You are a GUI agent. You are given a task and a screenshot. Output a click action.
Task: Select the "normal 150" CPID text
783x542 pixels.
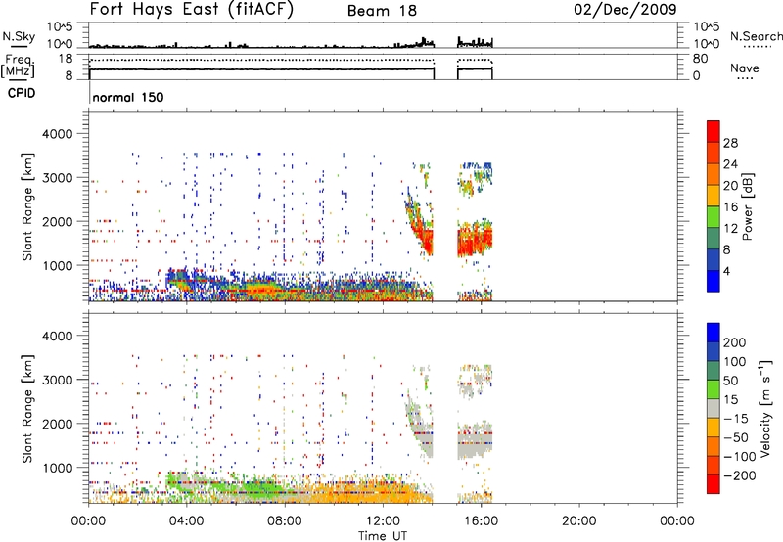click(x=128, y=97)
